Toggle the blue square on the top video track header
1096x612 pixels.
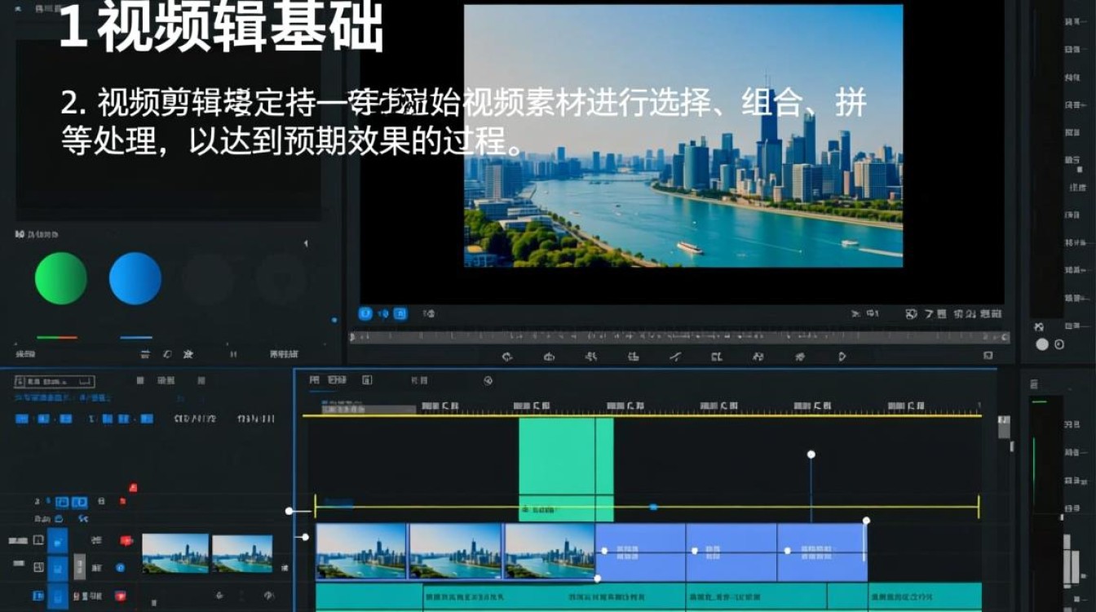coord(57,539)
